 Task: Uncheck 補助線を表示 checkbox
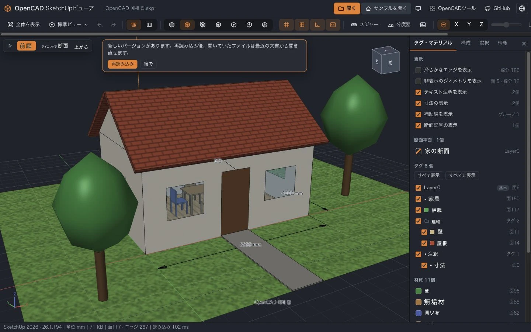pyautogui.click(x=418, y=114)
